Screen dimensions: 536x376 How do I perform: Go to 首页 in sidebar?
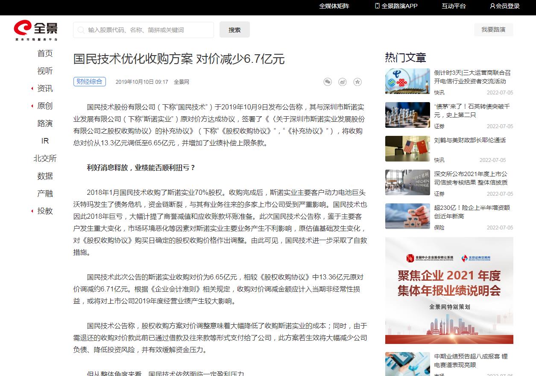click(x=45, y=53)
